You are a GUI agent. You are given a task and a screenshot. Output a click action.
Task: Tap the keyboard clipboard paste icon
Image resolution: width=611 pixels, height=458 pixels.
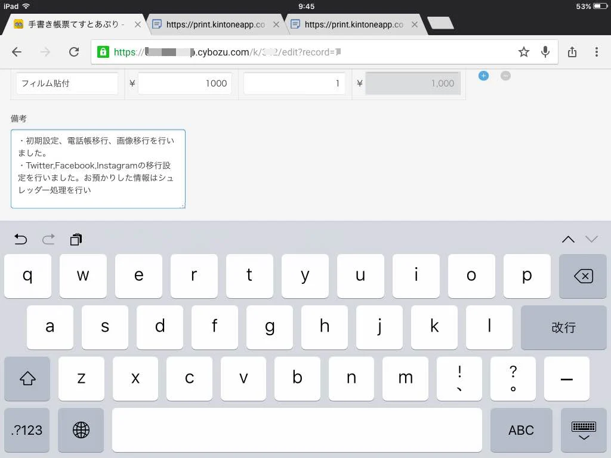click(76, 239)
